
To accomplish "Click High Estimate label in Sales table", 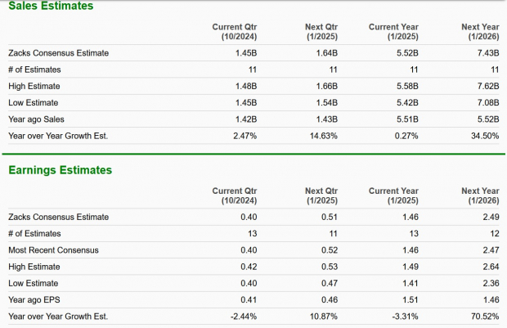I will click(x=34, y=86).
